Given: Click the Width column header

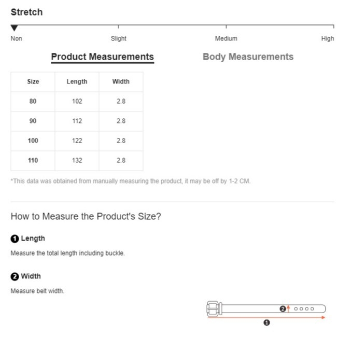Looking at the screenshot, I should (121, 82).
